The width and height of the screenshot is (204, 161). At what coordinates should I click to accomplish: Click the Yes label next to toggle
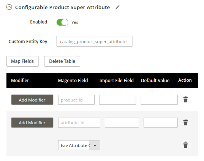75,22
